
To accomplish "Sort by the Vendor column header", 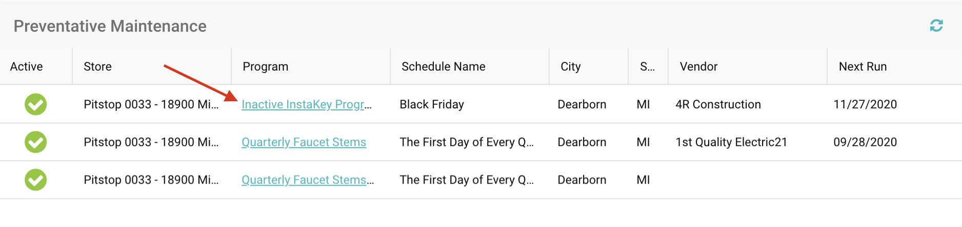I will [x=698, y=66].
